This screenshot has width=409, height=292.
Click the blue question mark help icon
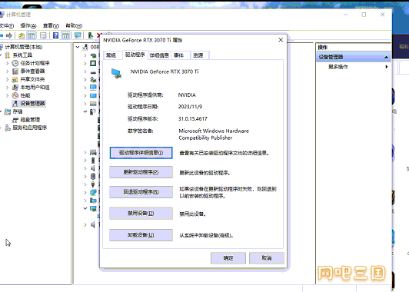(55, 35)
